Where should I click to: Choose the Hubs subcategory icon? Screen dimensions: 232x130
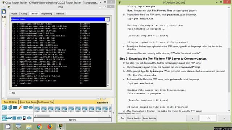14,118
